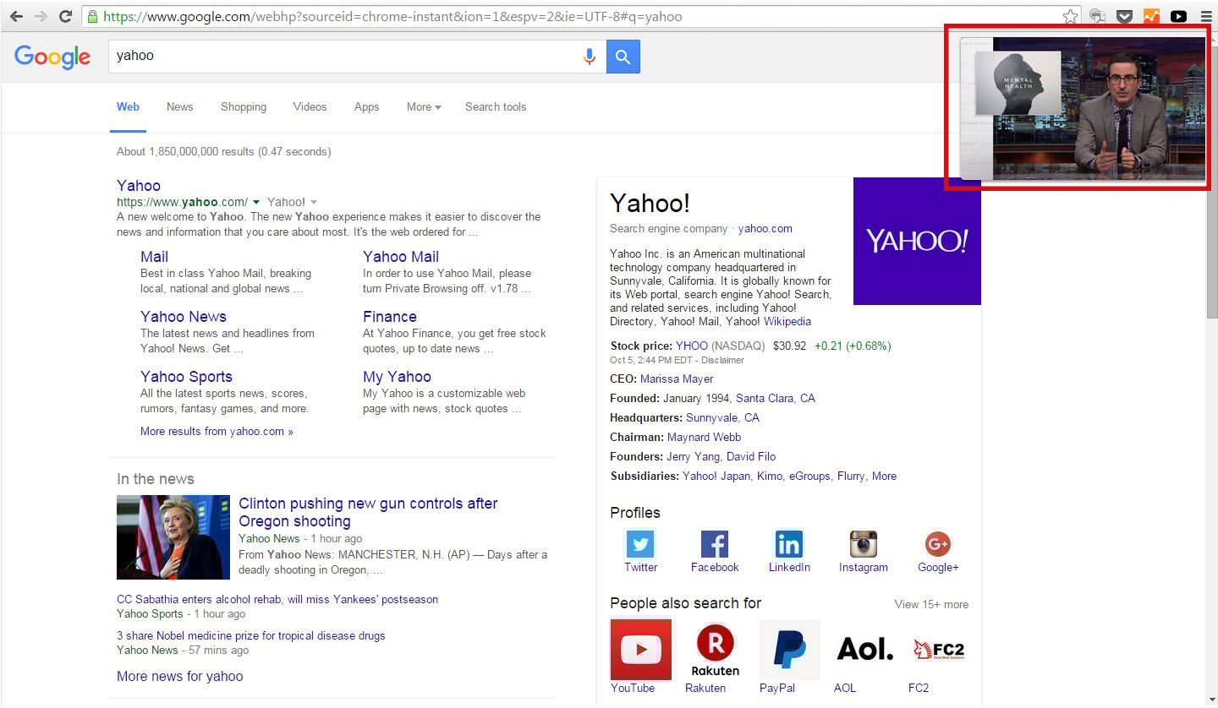Screen dimensions: 1218x708
Task: Open Clinton pushing new gun controls headline
Action: (x=368, y=513)
